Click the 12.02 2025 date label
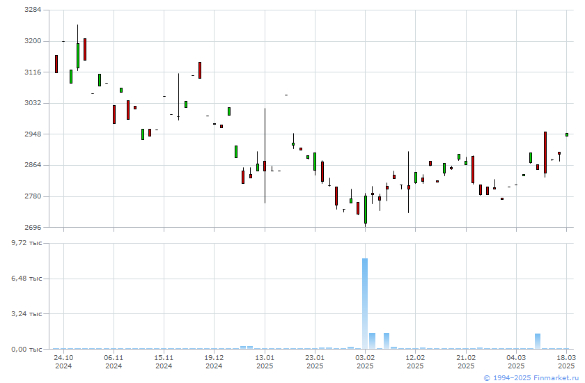Screen dimensions: 585x383 pos(415,361)
